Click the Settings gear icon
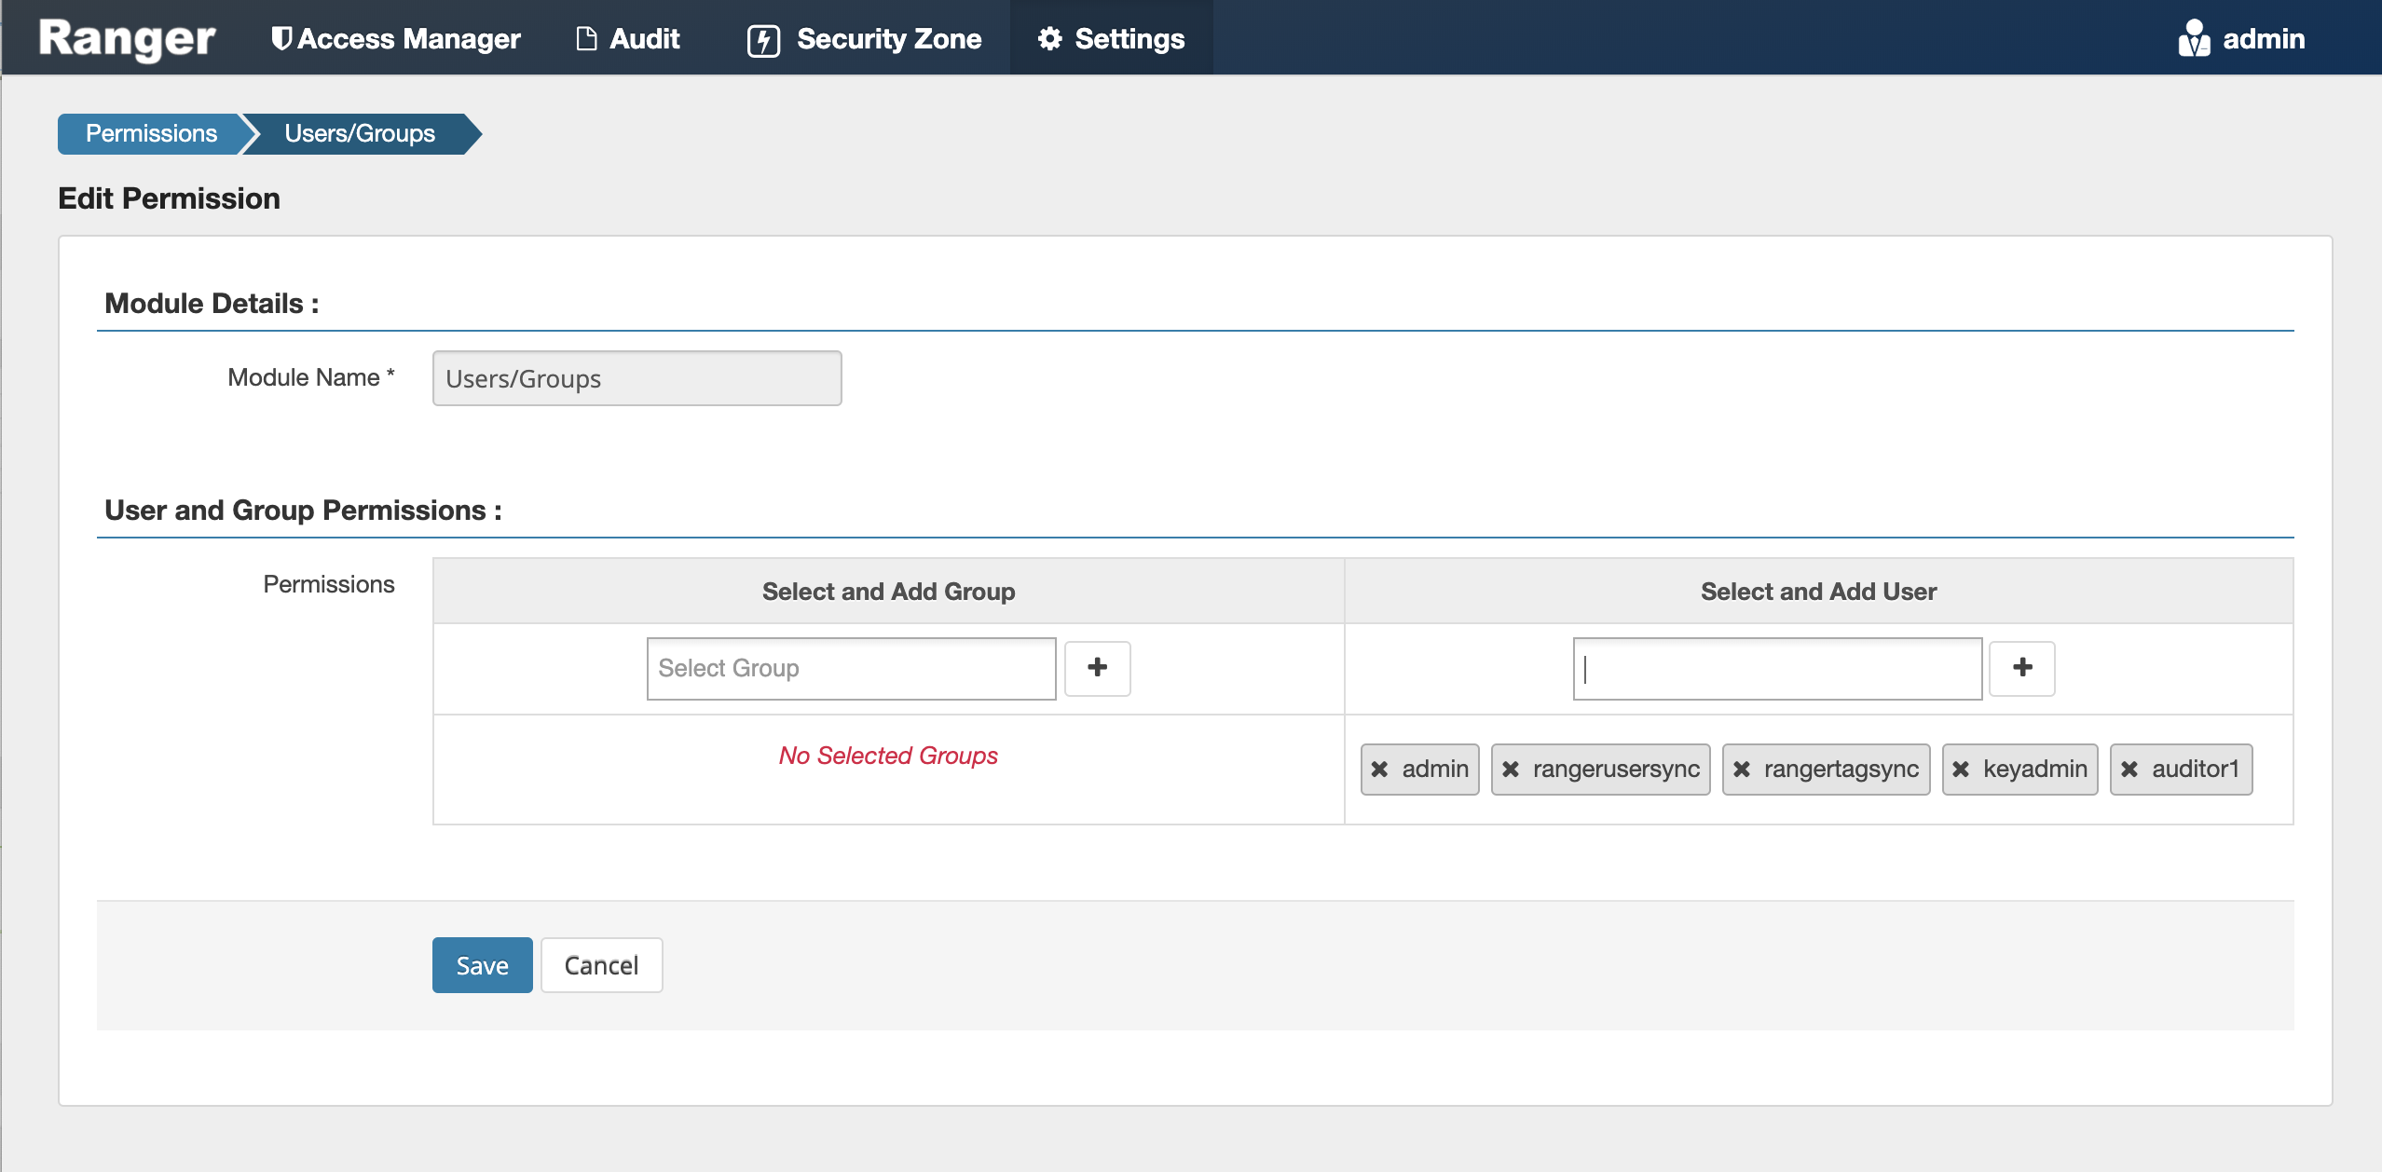 1050,39
